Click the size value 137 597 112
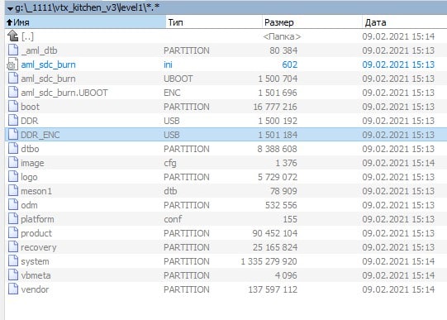 273,289
